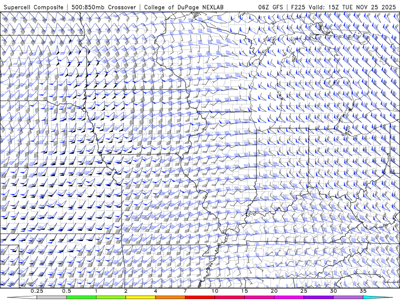
Task: Click the scale label '35' under the map
Action: pyautogui.click(x=363, y=291)
